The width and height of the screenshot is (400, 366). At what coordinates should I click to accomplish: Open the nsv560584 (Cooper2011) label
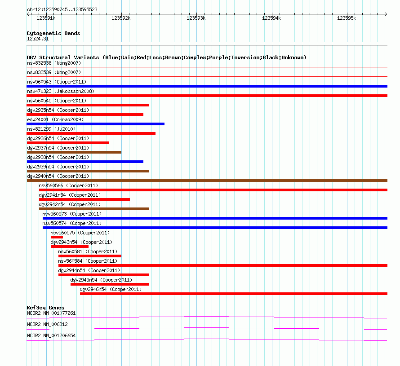pyautogui.click(x=88, y=261)
